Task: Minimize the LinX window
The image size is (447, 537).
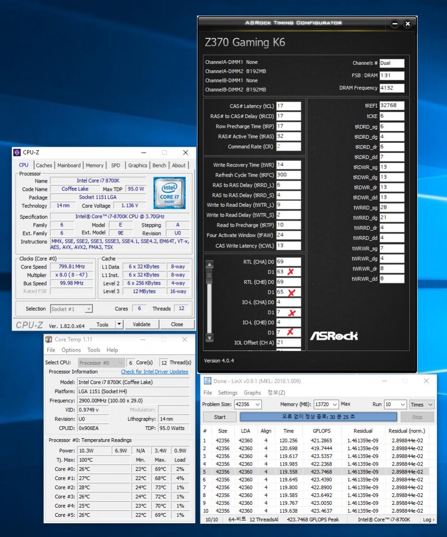Action: (384, 381)
